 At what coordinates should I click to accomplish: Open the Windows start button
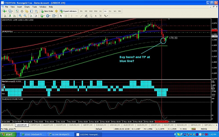[8, 135]
